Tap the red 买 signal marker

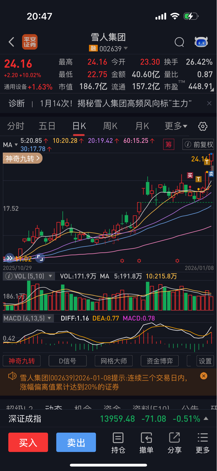click(x=190, y=175)
